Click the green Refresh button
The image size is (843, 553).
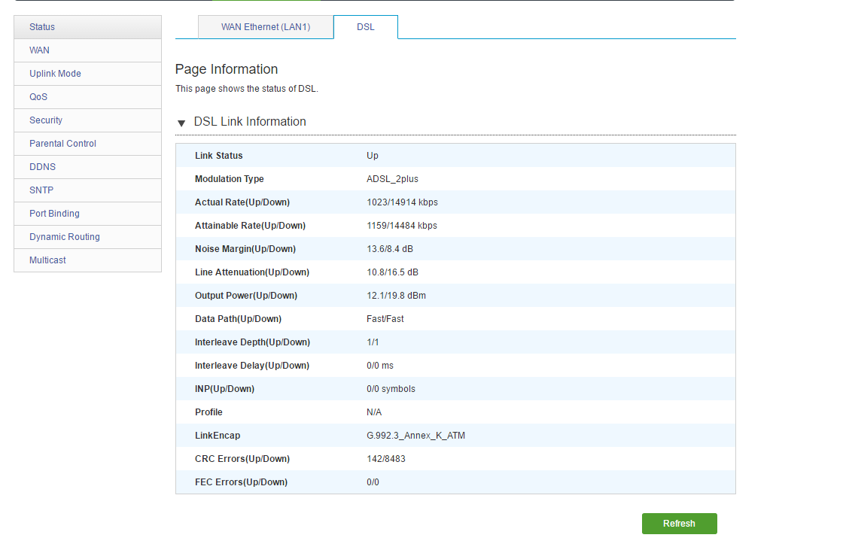point(679,524)
